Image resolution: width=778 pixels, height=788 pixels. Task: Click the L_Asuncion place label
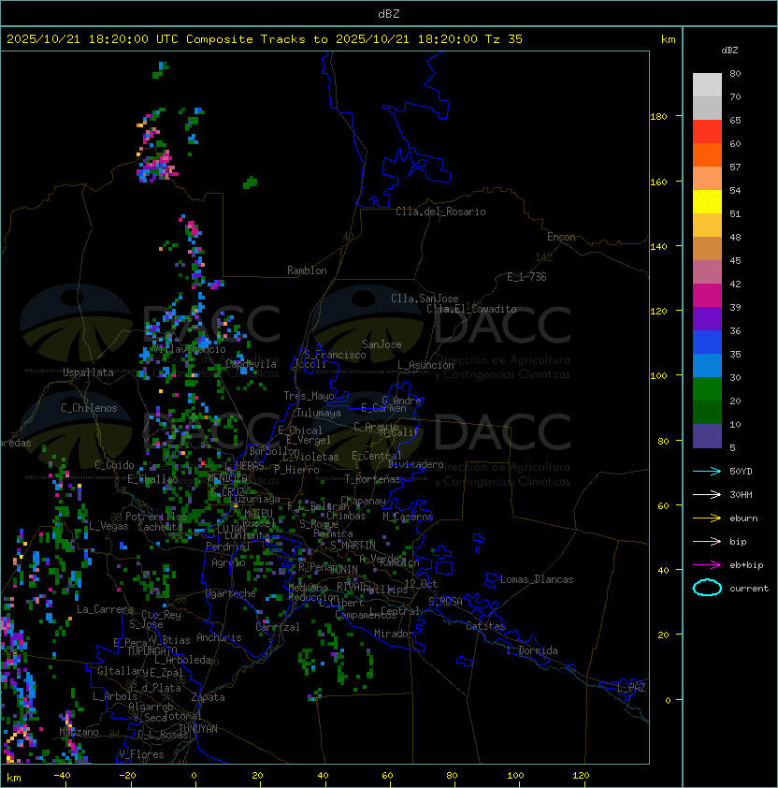point(425,365)
